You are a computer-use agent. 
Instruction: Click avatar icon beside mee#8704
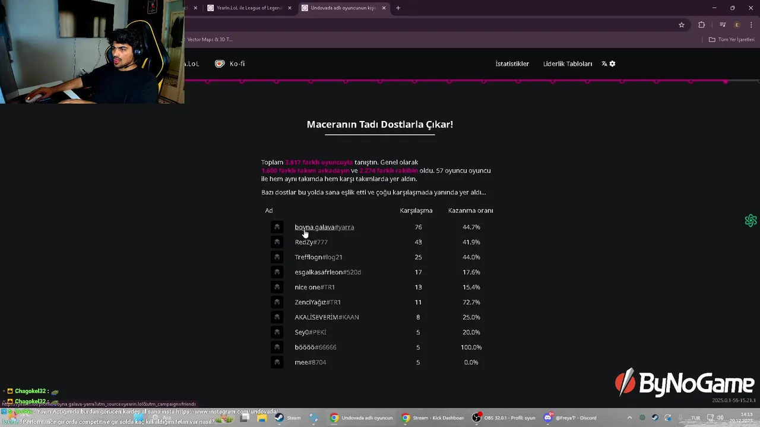click(x=277, y=362)
